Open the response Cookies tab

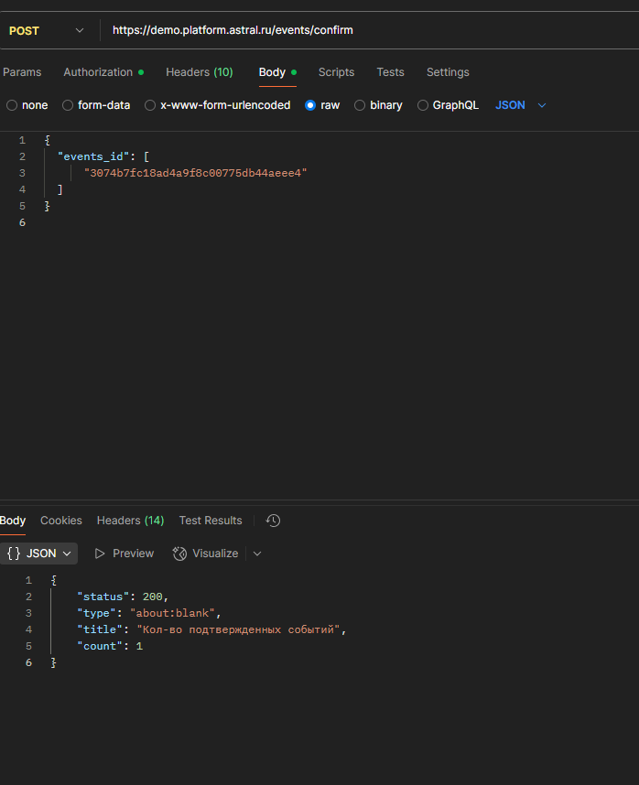coord(61,521)
